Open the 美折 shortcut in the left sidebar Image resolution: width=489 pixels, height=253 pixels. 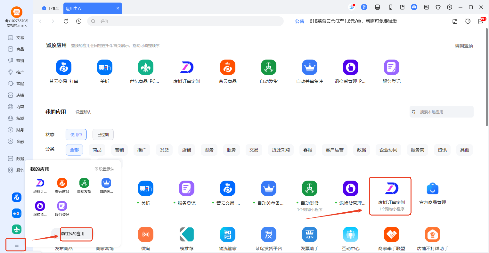[17, 213]
